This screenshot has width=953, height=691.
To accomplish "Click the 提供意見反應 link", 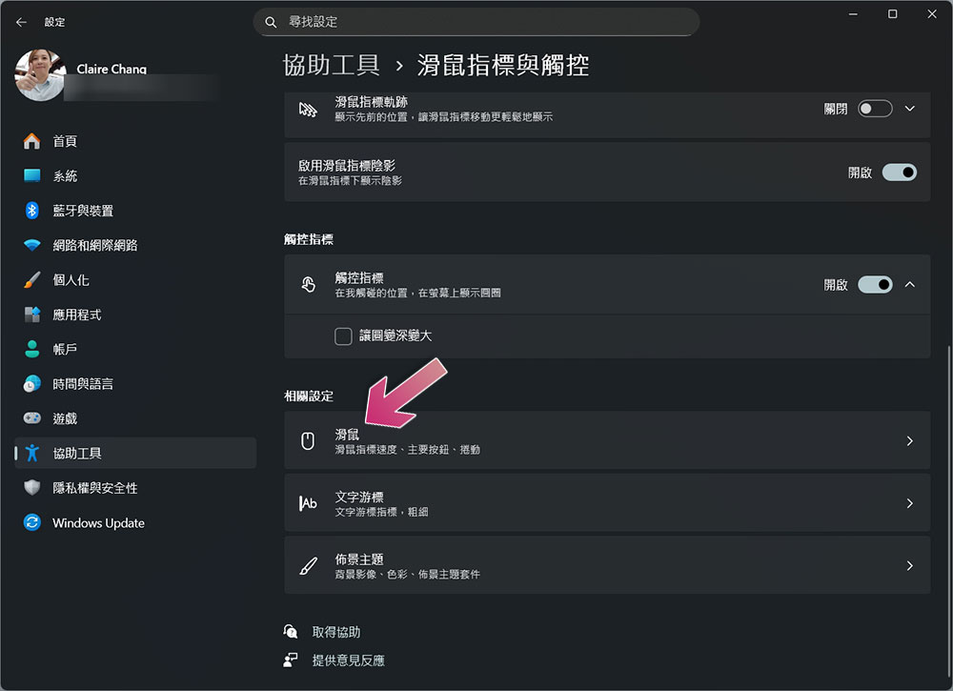I will click(x=348, y=660).
